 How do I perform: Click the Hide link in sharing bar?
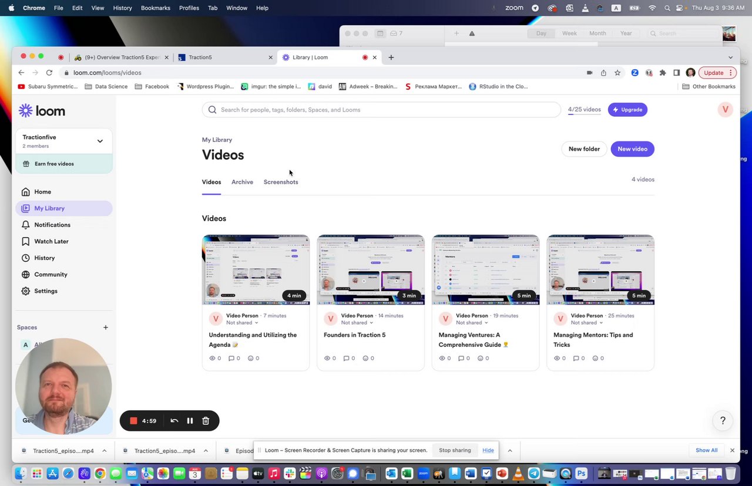coord(488,450)
